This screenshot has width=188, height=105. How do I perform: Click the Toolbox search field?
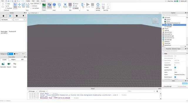pyautogui.click(x=19, y=20)
